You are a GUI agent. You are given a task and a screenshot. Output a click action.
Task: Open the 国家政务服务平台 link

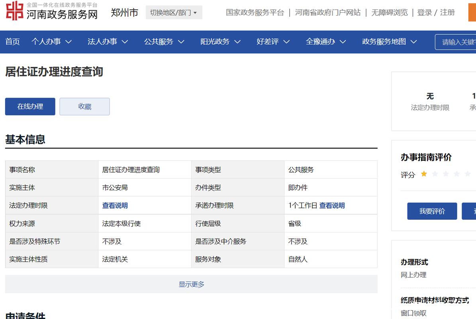tap(255, 13)
